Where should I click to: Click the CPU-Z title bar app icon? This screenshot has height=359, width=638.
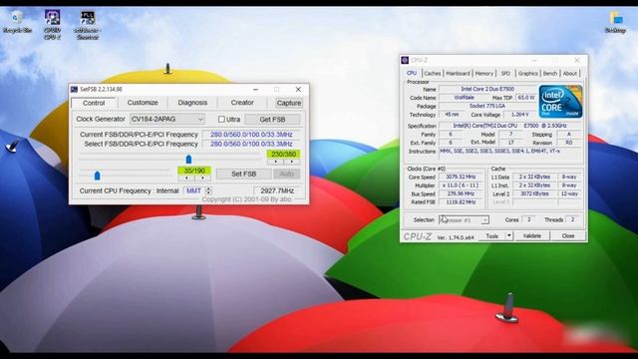[405, 60]
